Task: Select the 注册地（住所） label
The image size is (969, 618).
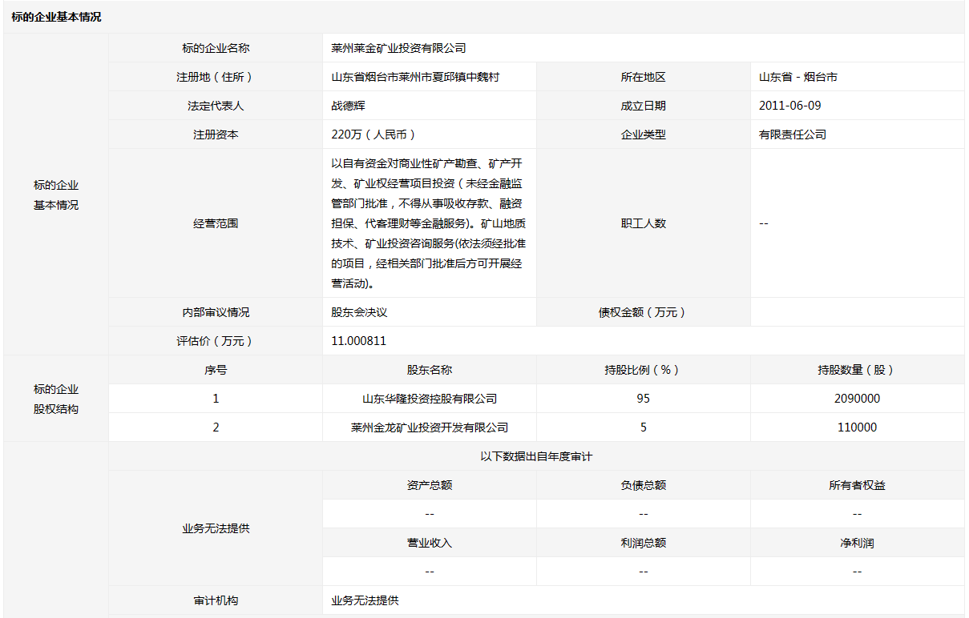Action: tap(216, 77)
